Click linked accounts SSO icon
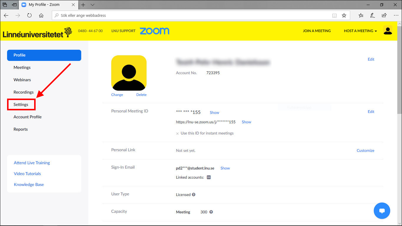402x226 pixels. click(x=209, y=177)
